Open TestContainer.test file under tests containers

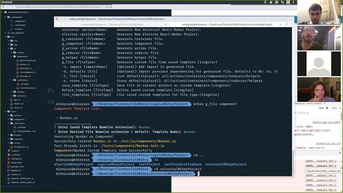26,131
